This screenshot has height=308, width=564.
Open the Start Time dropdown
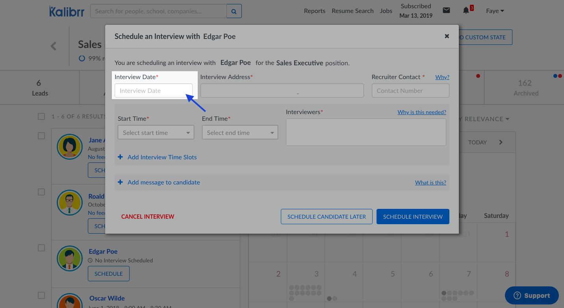click(156, 133)
